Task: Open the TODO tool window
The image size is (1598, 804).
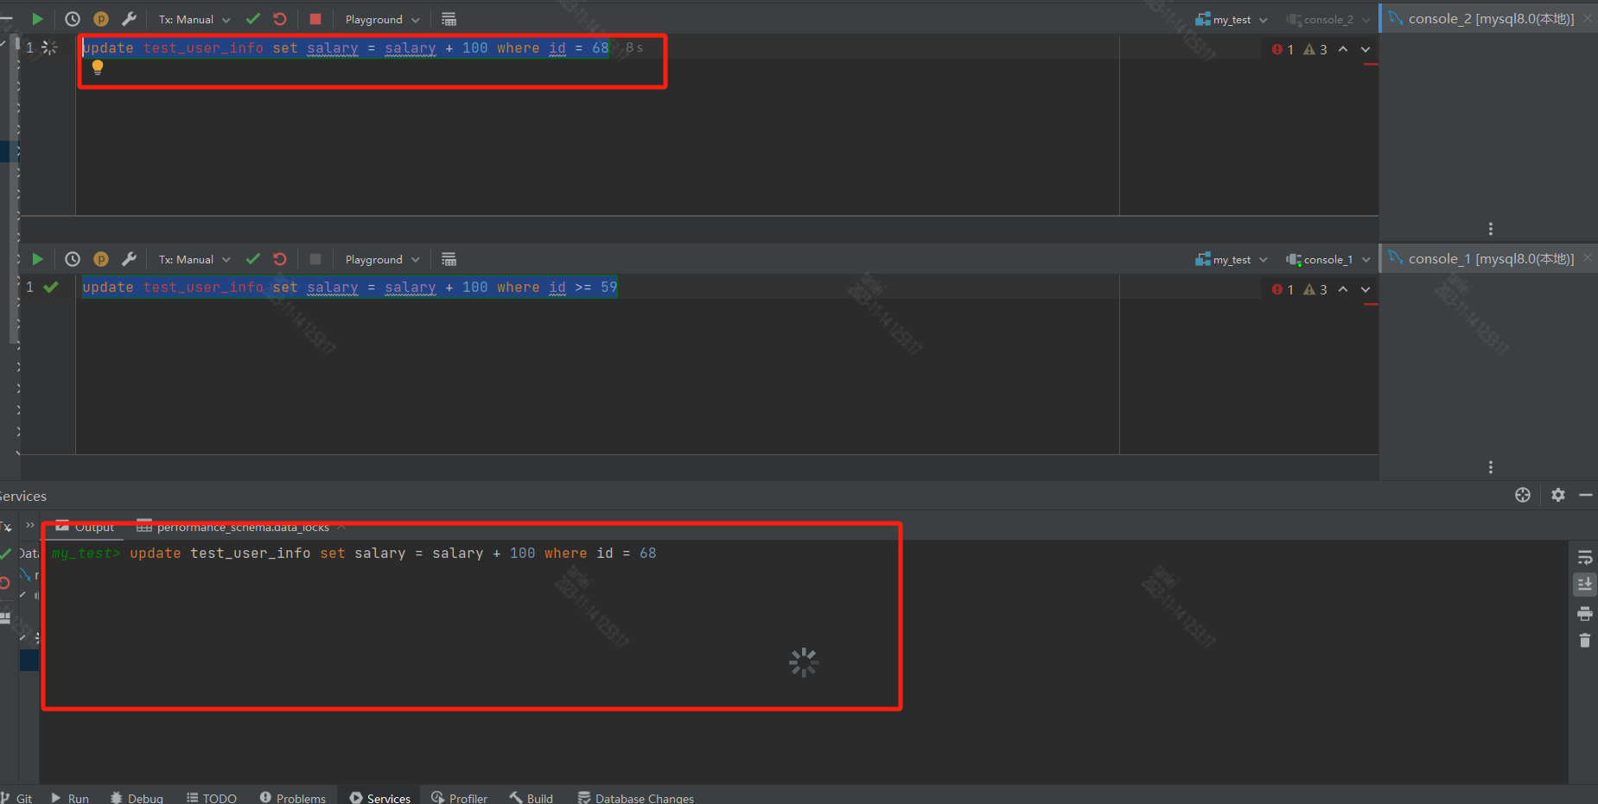Action: [212, 798]
